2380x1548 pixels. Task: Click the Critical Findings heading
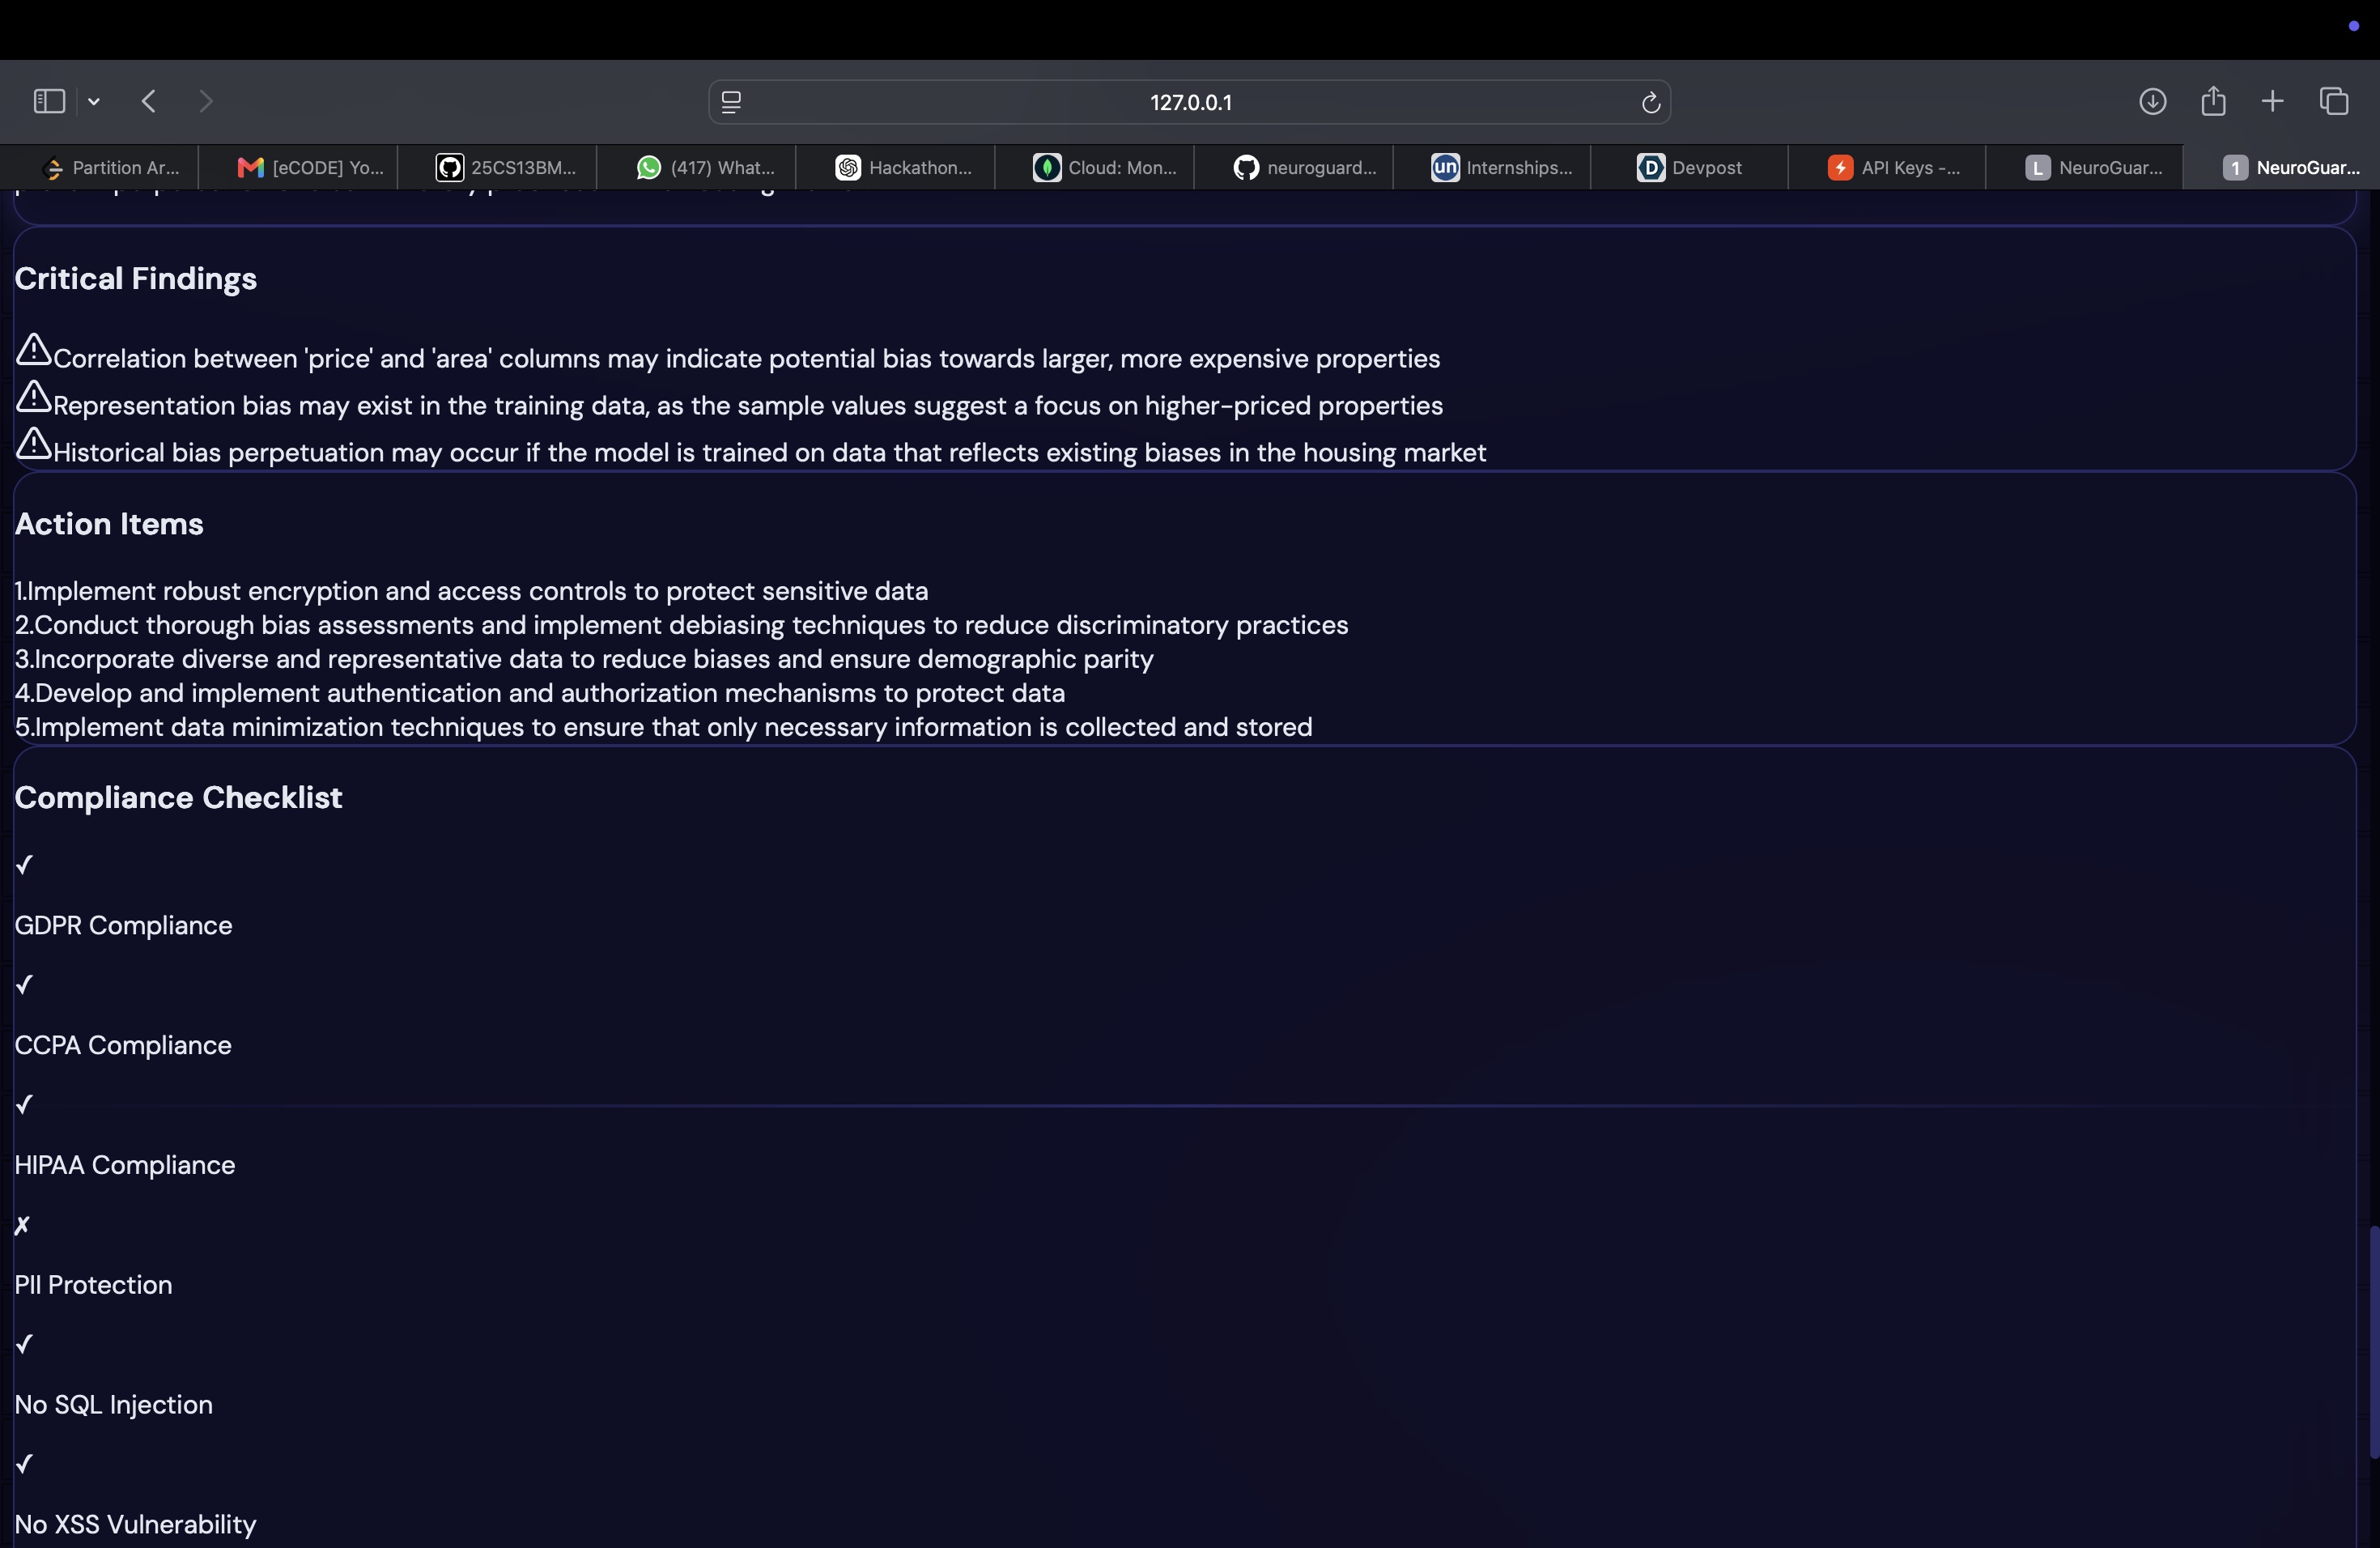(x=136, y=279)
